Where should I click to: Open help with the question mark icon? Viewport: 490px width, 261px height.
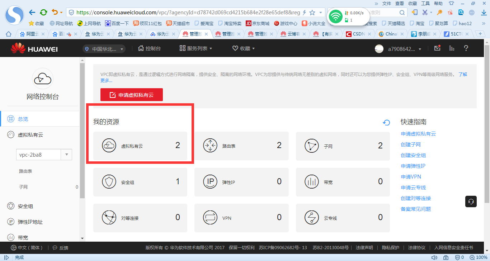(x=466, y=48)
